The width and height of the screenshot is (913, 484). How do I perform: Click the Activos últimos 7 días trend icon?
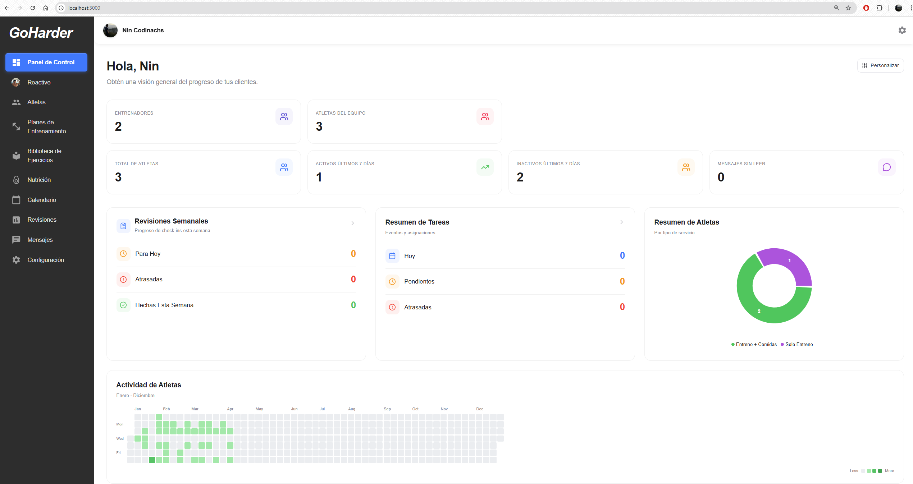pos(485,167)
